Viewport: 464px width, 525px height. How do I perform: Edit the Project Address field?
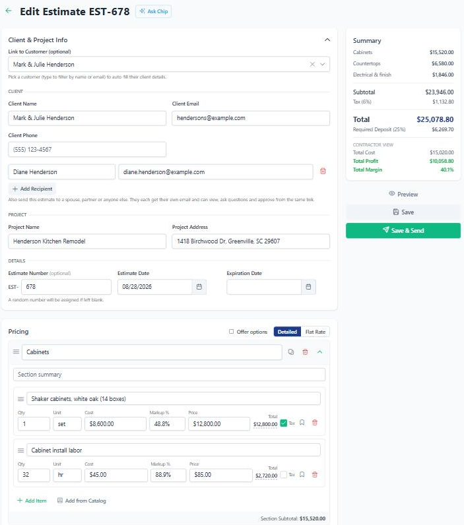(251, 241)
